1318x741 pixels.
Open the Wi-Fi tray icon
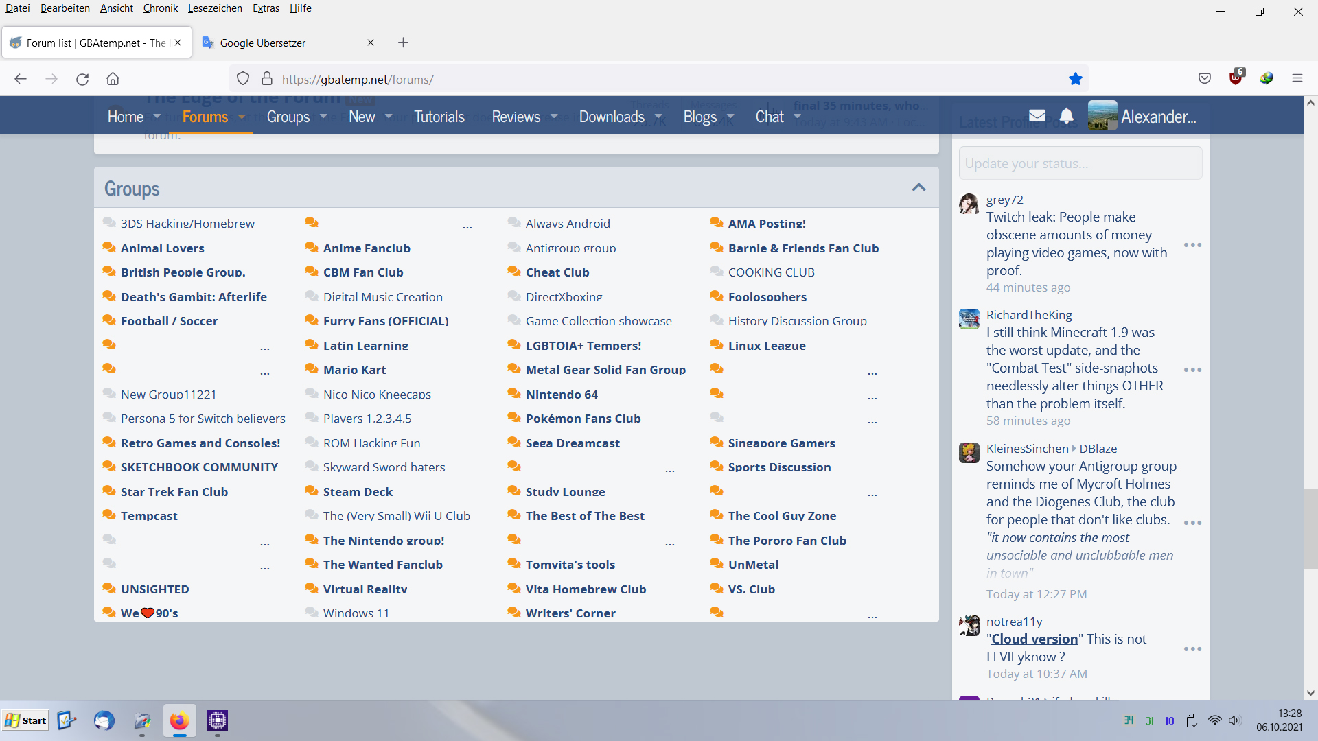tap(1215, 720)
